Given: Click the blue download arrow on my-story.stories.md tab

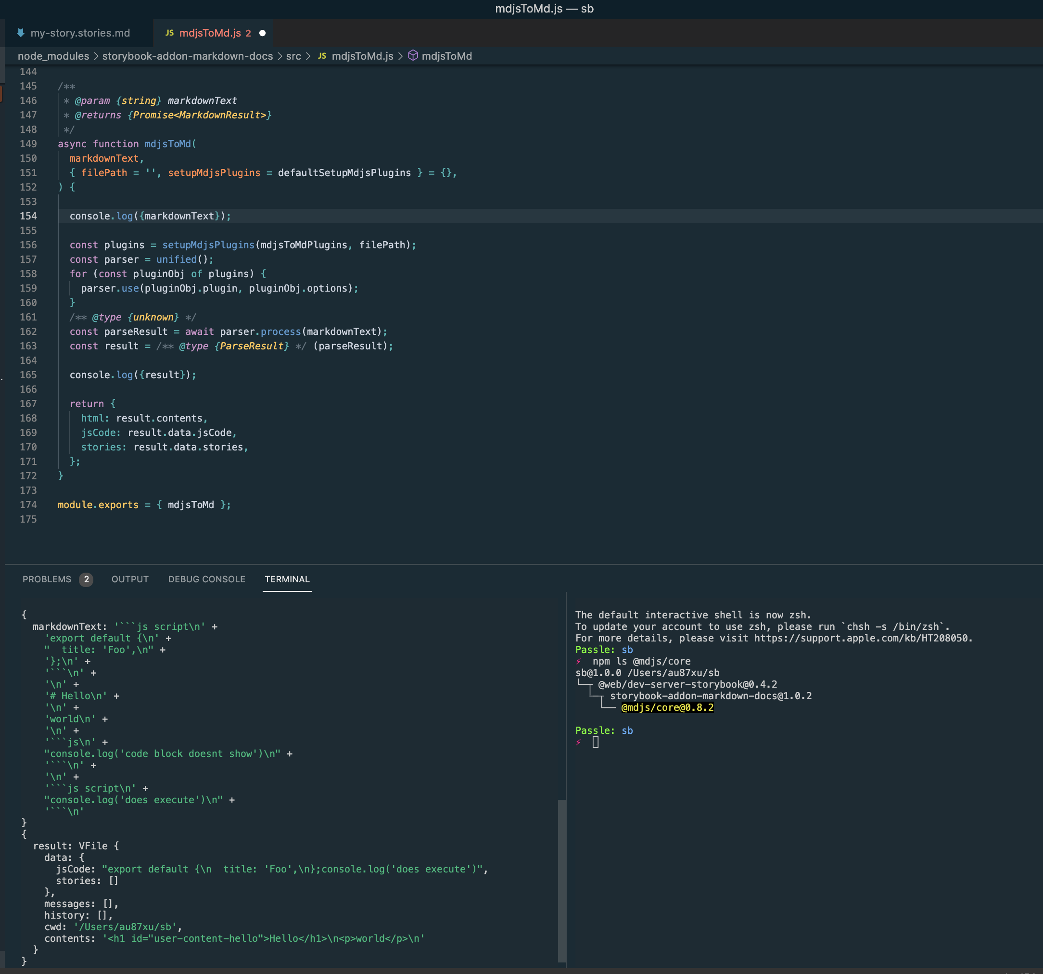Looking at the screenshot, I should [21, 33].
